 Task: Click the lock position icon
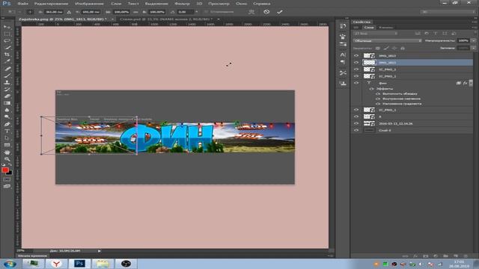(394, 48)
